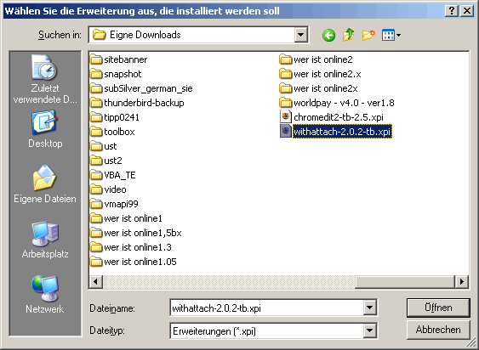Click the horizontal scrollbar left arrow

pyautogui.click(x=96, y=281)
